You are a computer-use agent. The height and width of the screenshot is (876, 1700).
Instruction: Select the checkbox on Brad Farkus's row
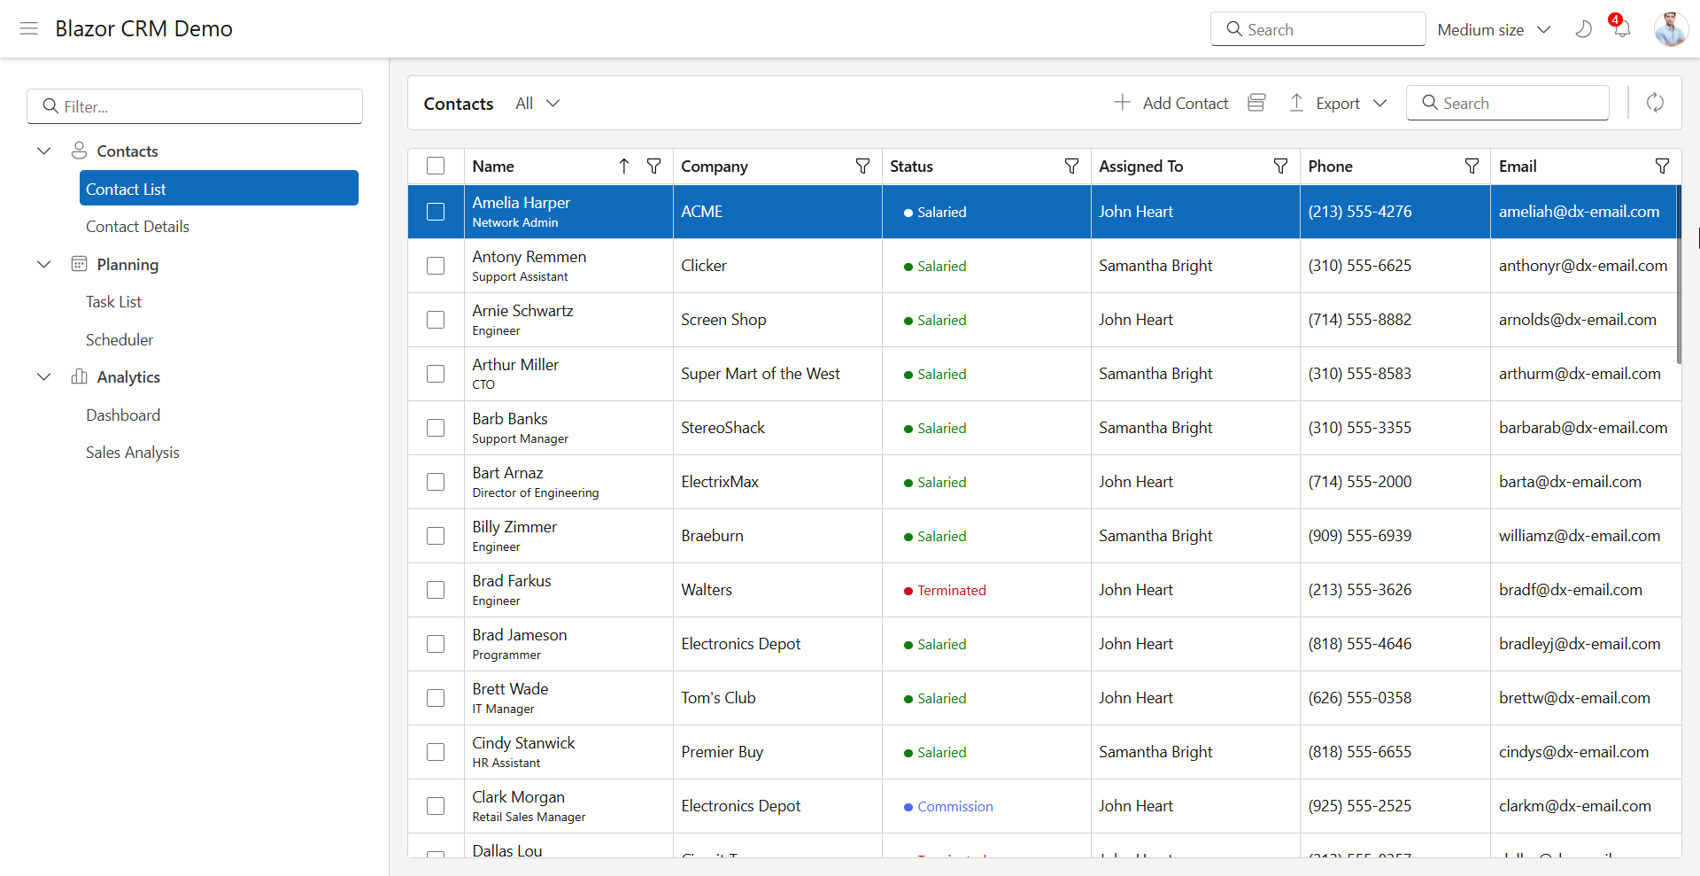tap(436, 590)
